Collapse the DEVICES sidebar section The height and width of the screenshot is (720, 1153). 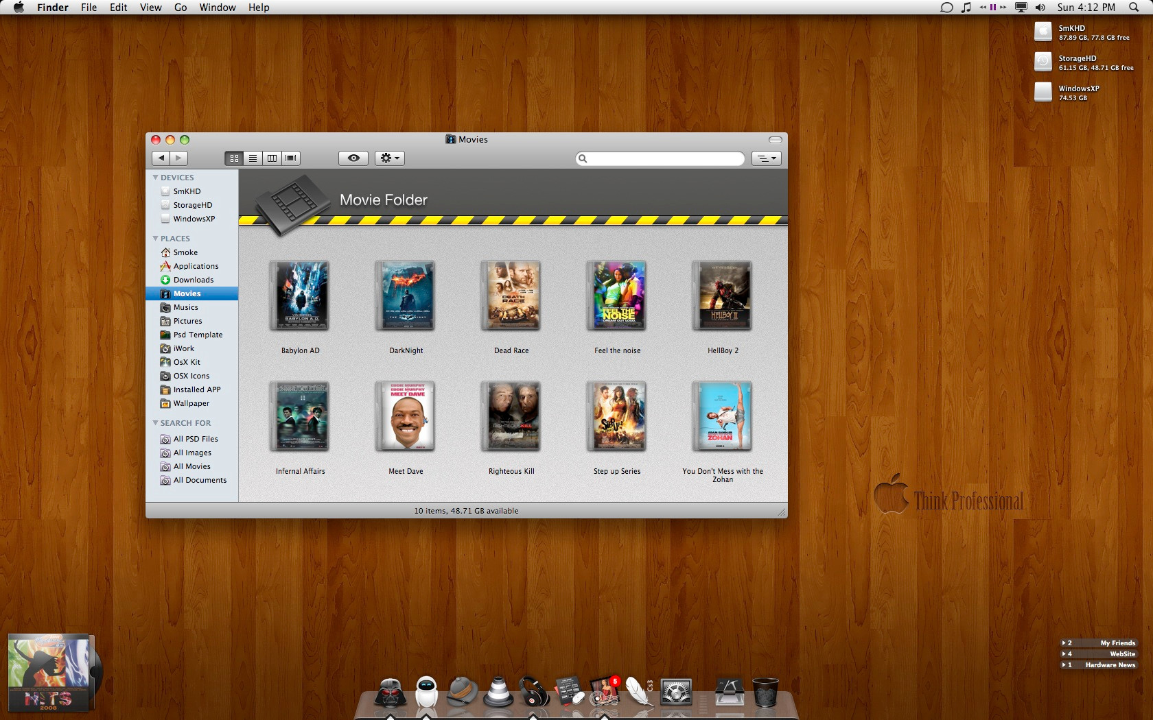pos(155,178)
